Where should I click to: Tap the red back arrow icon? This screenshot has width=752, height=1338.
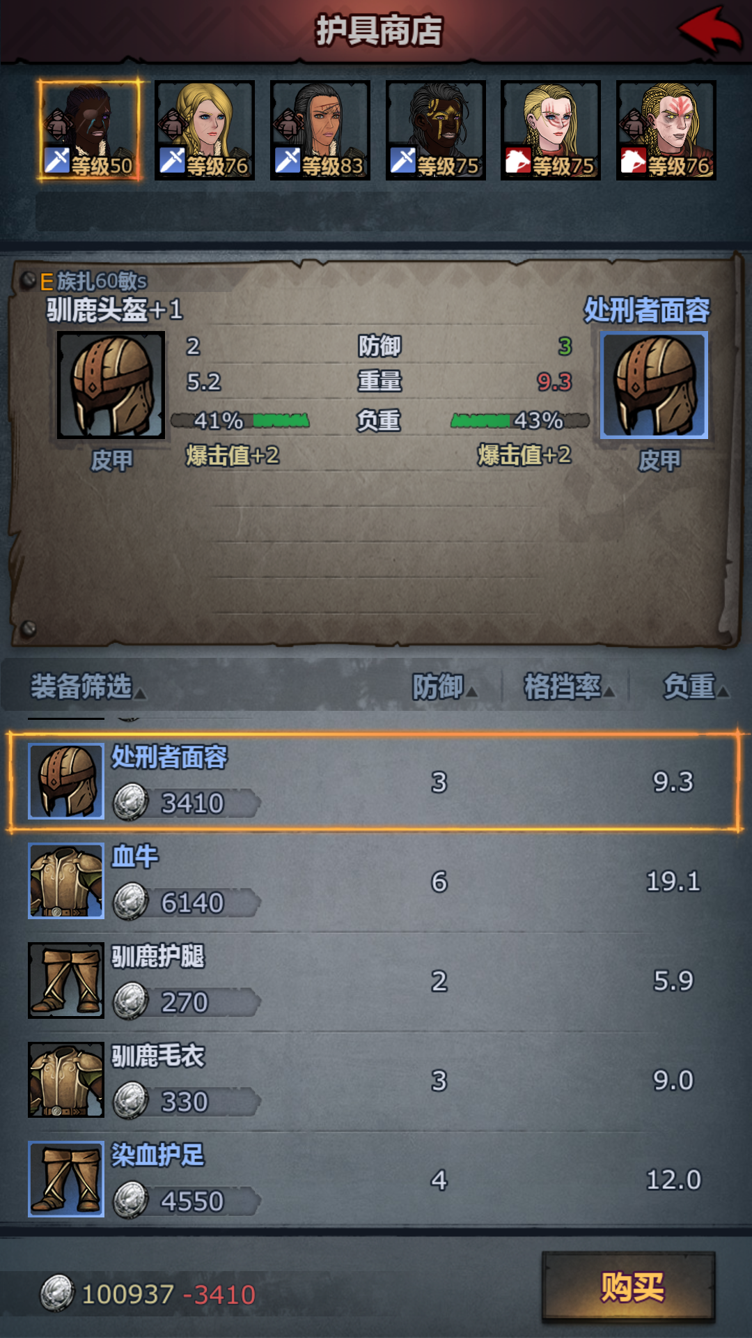point(710,30)
